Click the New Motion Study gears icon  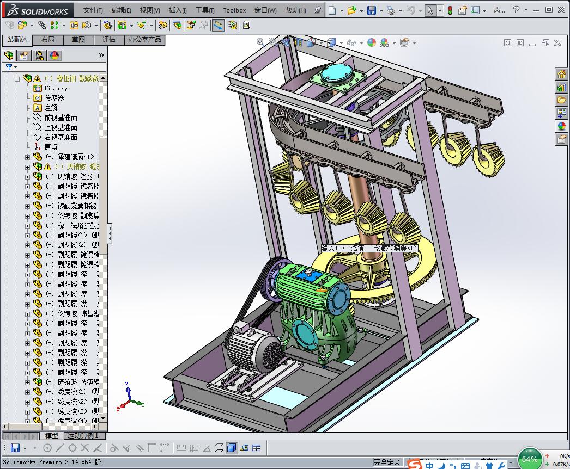tap(163, 25)
